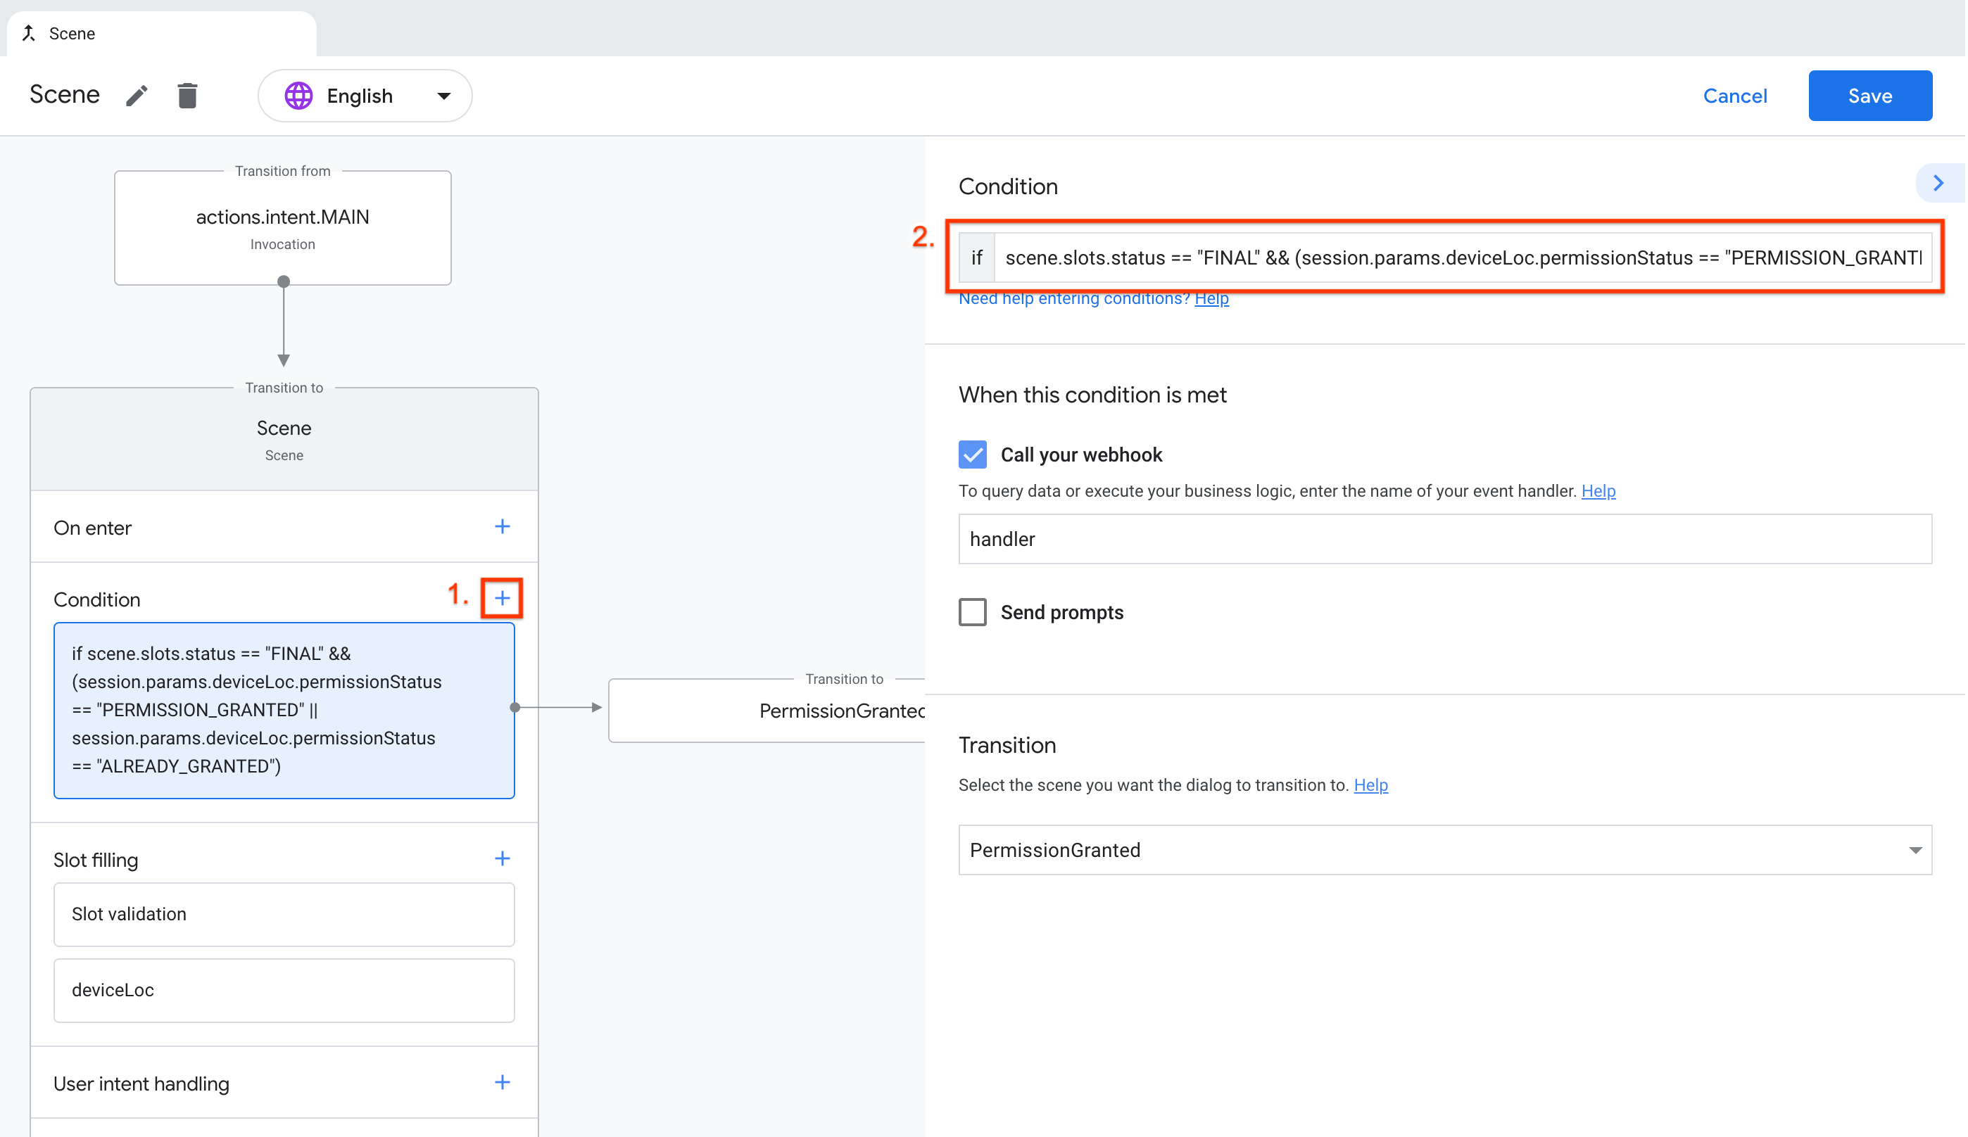
Task: Open the Help link under Transition
Action: point(1370,785)
